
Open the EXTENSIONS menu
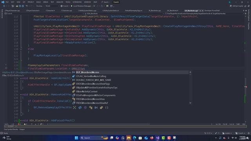pos(77,2)
